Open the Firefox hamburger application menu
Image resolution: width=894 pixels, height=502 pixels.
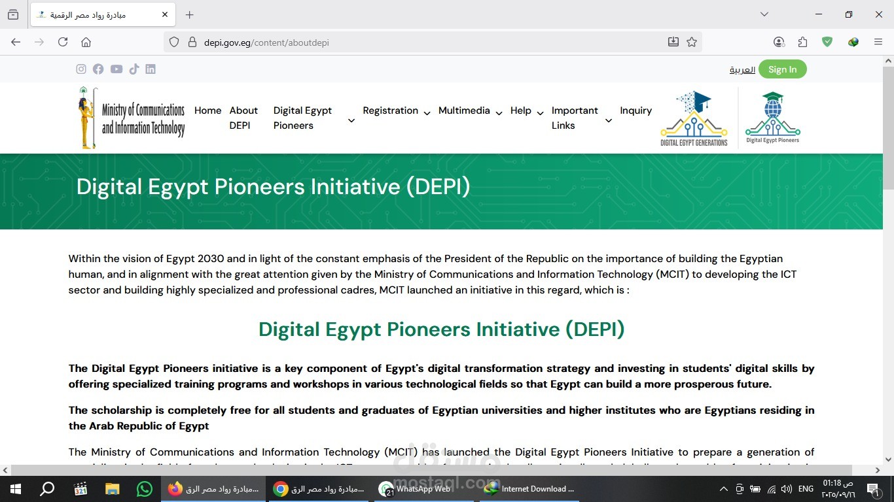pyautogui.click(x=878, y=42)
